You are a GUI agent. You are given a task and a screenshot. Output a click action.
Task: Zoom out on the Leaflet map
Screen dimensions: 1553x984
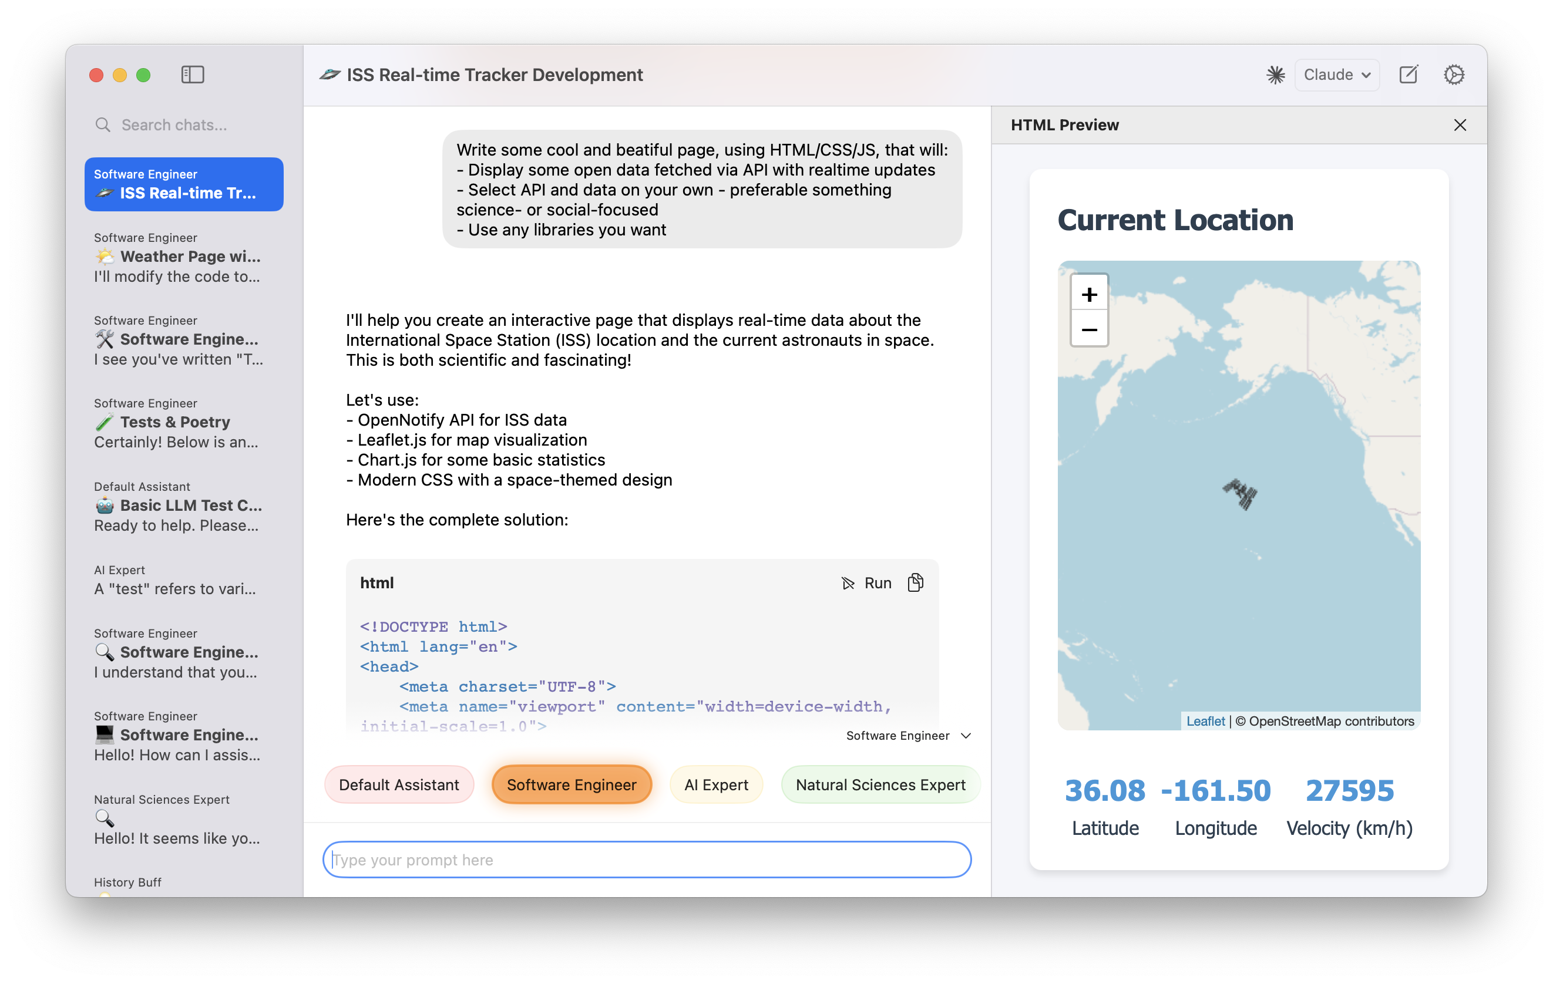tap(1088, 329)
